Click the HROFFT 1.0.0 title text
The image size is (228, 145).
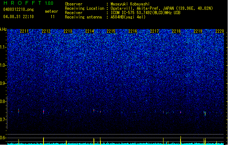29,3
